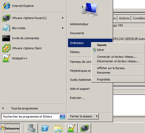
Task: Select Déconnecter un lecteur réseau
Action: 118,61
